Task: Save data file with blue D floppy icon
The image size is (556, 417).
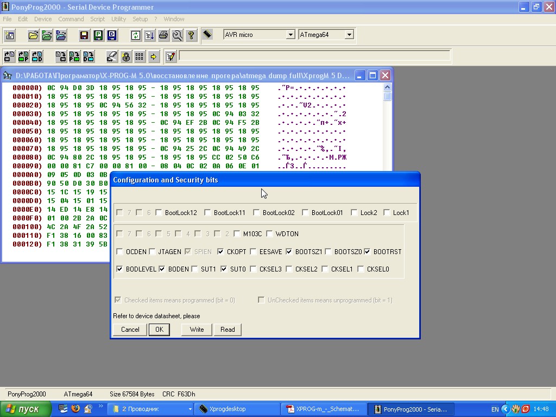Action: [112, 35]
